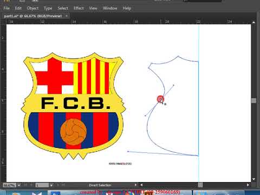The width and height of the screenshot is (260, 195).
Task: Click the anchor point at the path's narrow waist
Action: pyautogui.click(x=160, y=99)
